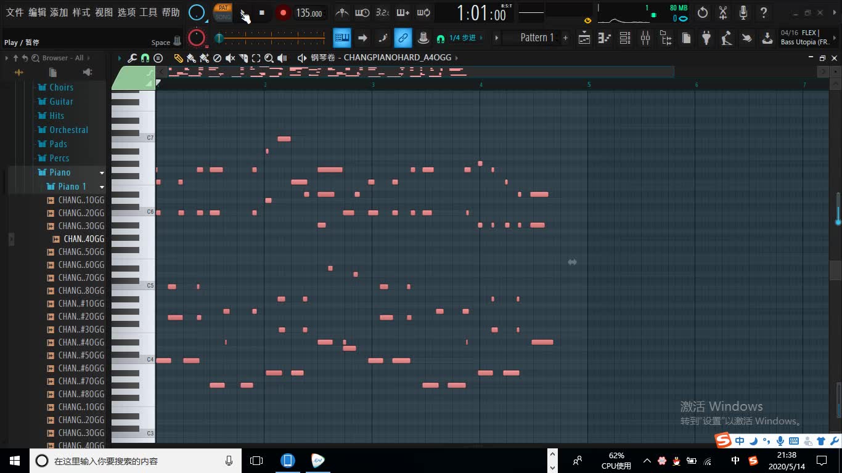
Task: Click the 135.000 tempo field
Action: tap(309, 13)
